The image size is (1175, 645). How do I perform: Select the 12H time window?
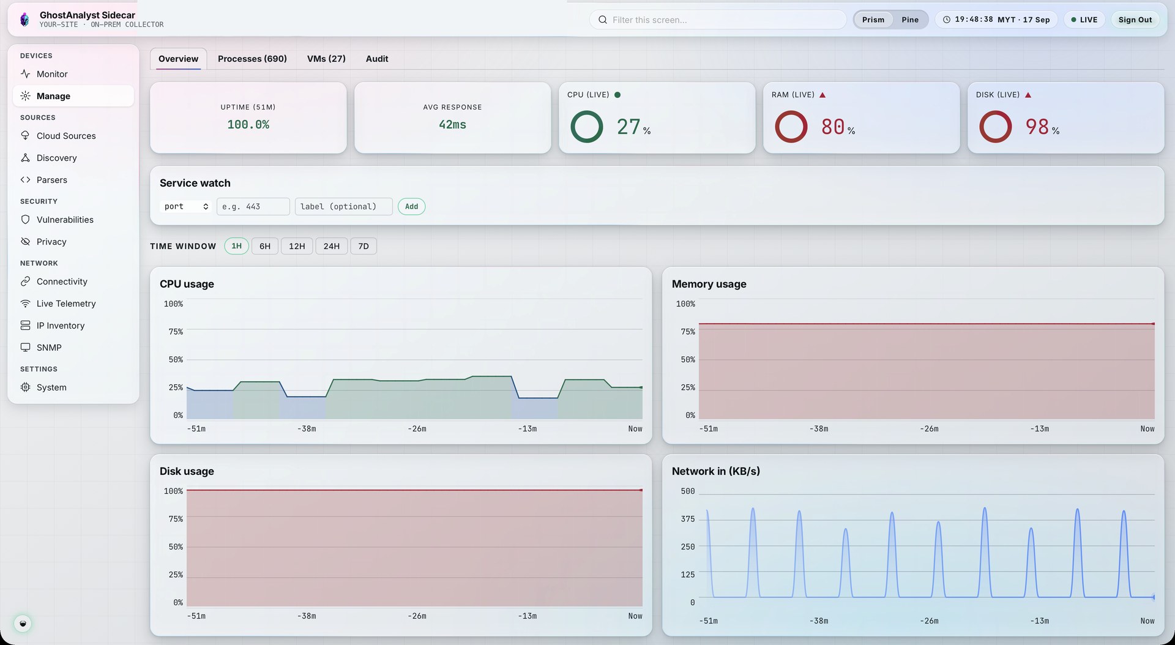[297, 246]
